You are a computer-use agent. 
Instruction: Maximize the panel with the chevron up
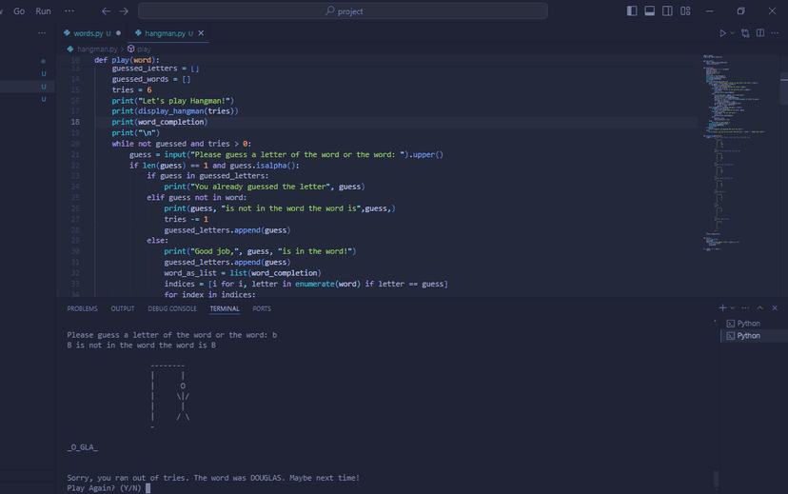(759, 307)
